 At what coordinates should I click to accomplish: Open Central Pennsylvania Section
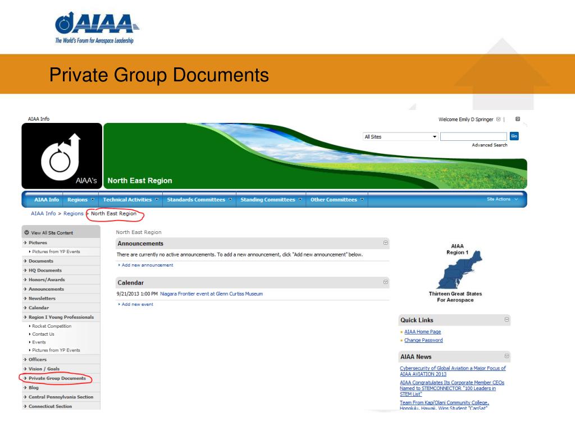(61, 397)
